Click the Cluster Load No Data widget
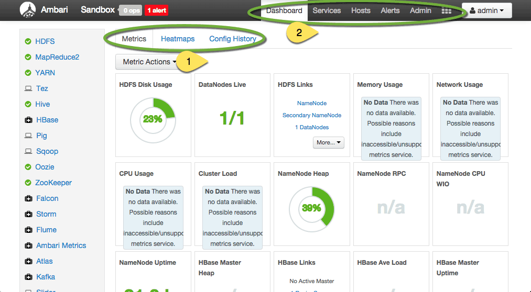This screenshot has height=292, width=531. click(233, 217)
